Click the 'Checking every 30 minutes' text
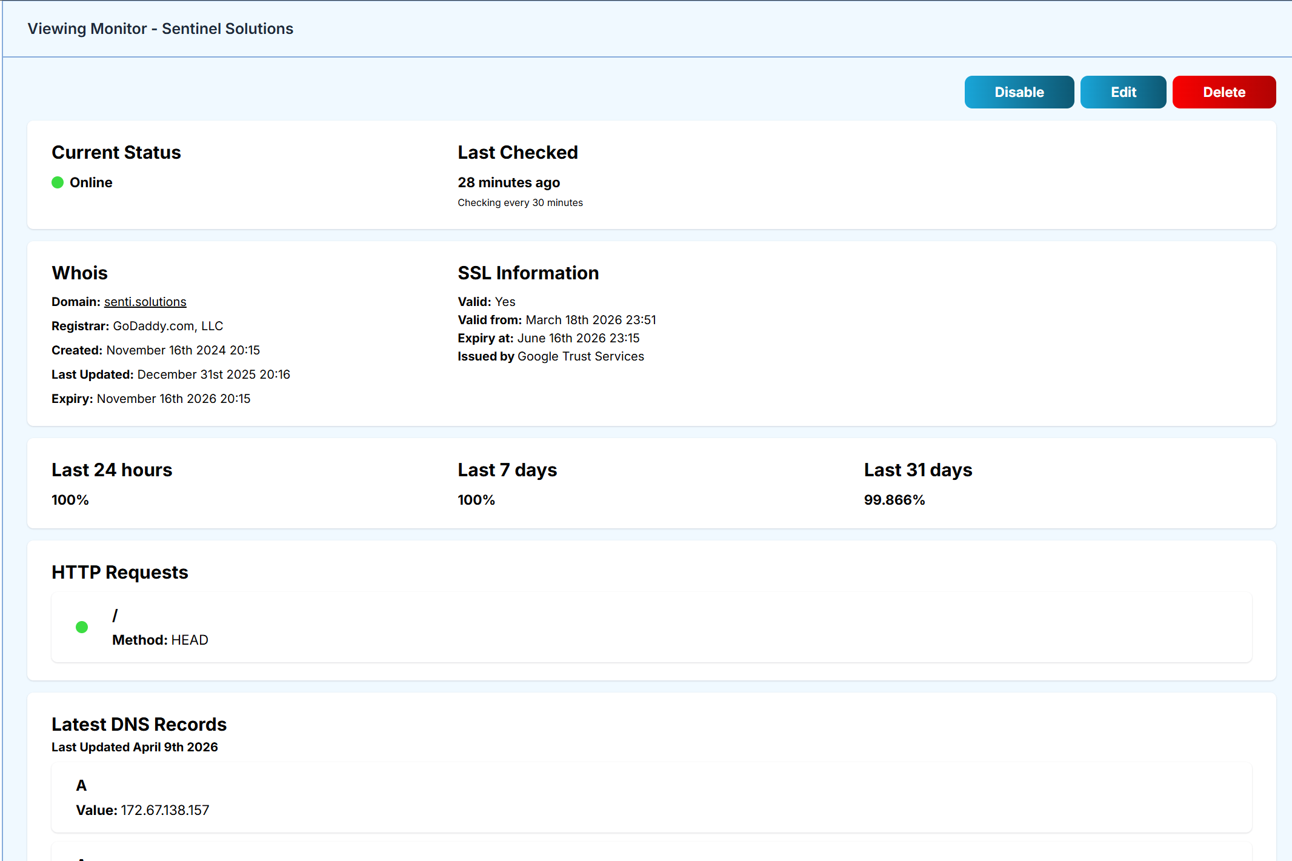This screenshot has height=861, width=1292. click(x=520, y=202)
